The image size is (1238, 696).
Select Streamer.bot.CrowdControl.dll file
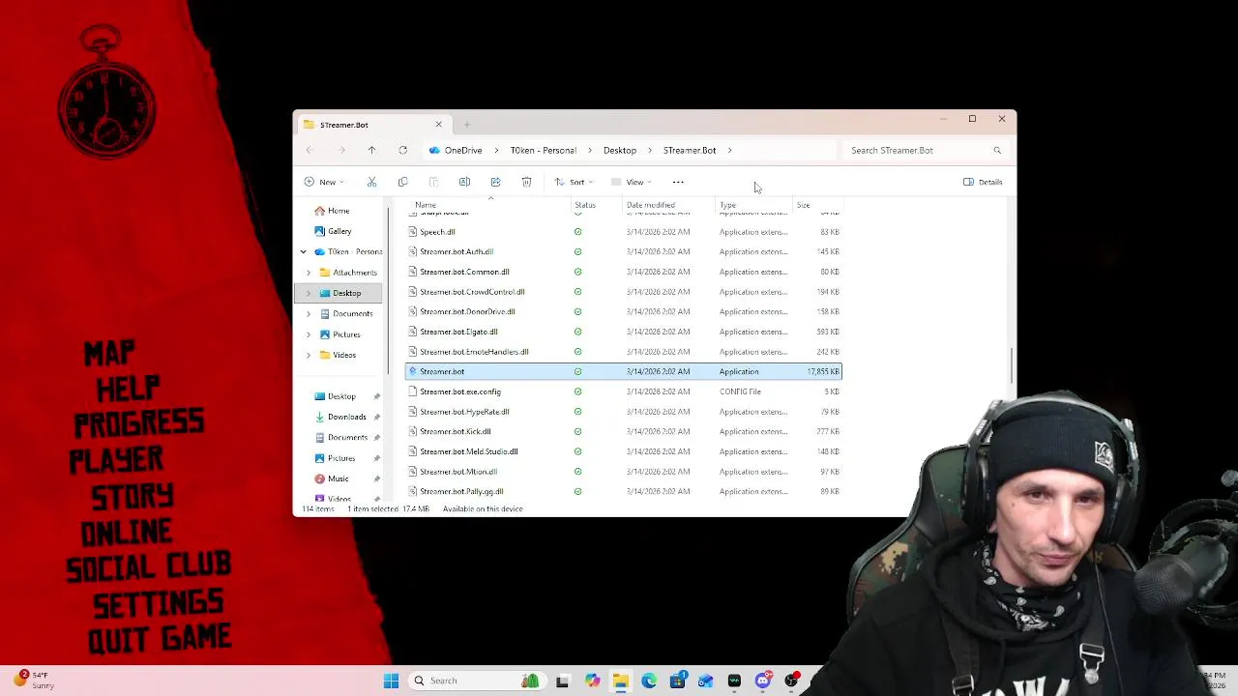click(623, 292)
